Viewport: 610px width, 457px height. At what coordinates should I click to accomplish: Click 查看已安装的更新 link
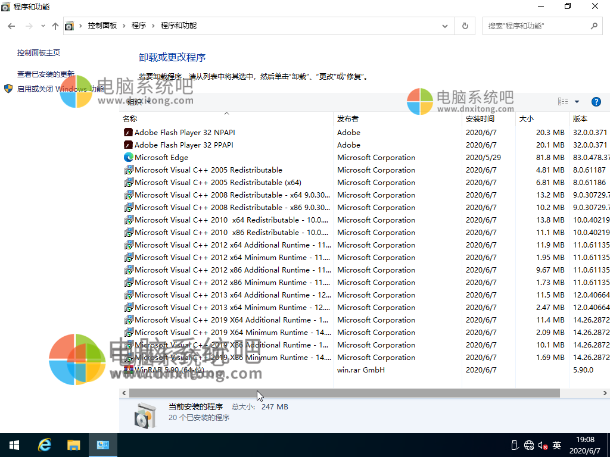coord(45,74)
